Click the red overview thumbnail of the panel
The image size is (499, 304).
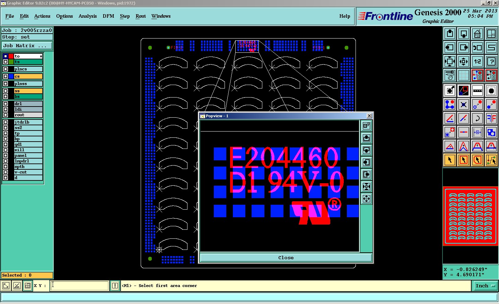pos(471,216)
